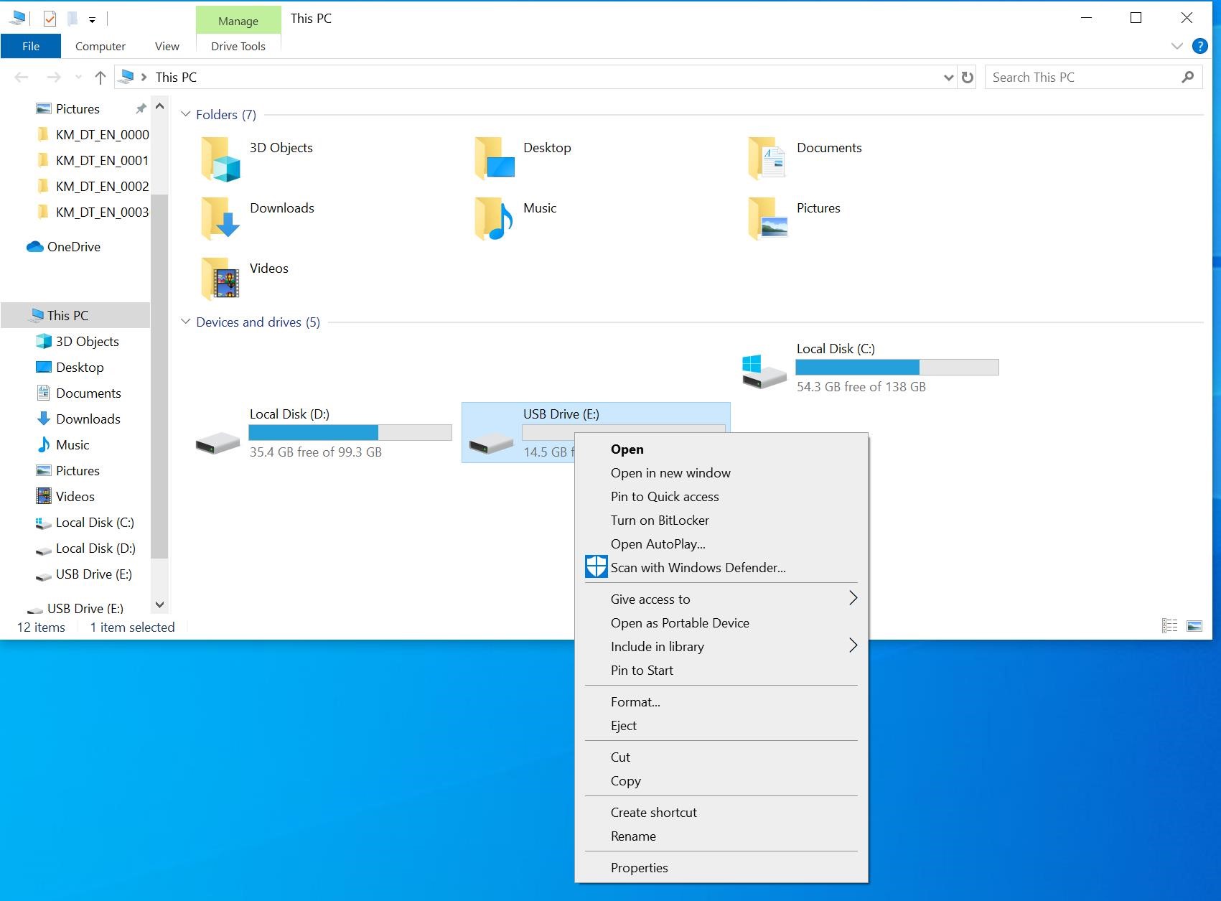1221x901 pixels.
Task: Switch to details list view
Action: pyautogui.click(x=1169, y=626)
